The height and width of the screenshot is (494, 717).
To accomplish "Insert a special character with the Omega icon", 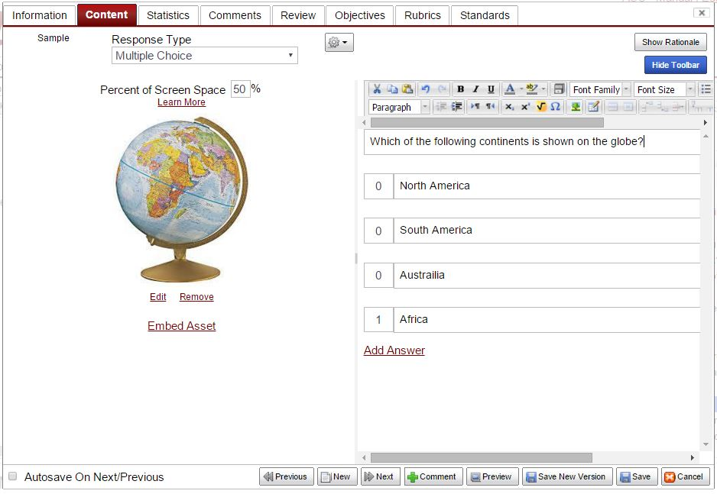I will click(556, 107).
